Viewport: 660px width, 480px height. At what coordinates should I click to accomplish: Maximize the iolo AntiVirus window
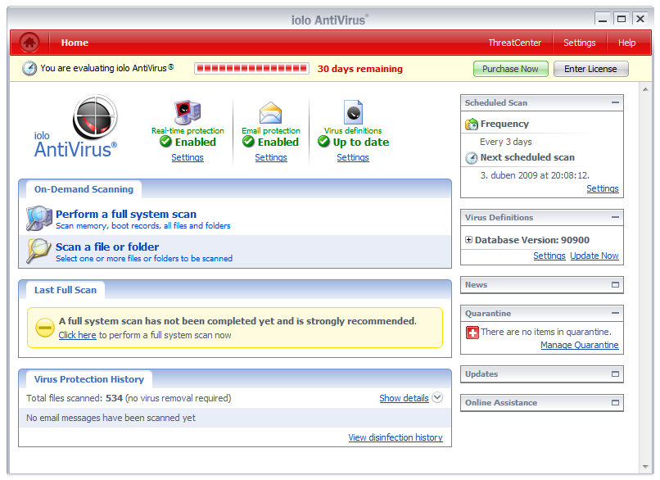[x=622, y=19]
